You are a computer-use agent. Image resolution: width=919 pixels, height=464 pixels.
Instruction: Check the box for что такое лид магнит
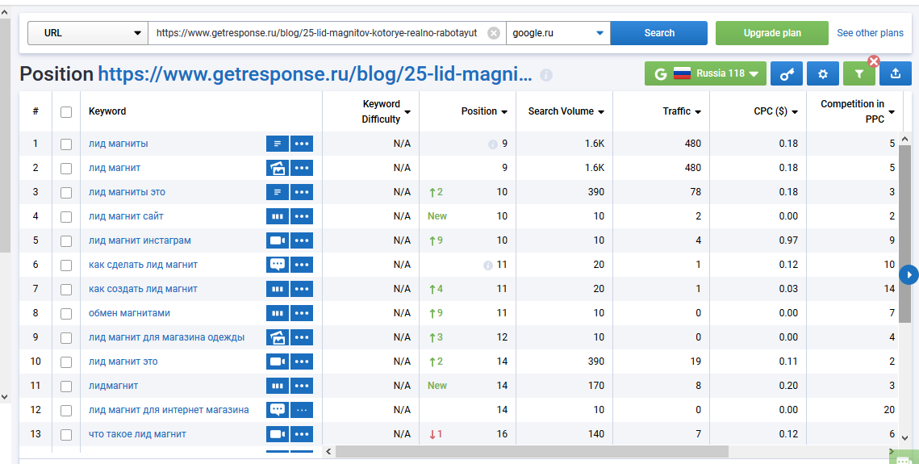(x=66, y=435)
